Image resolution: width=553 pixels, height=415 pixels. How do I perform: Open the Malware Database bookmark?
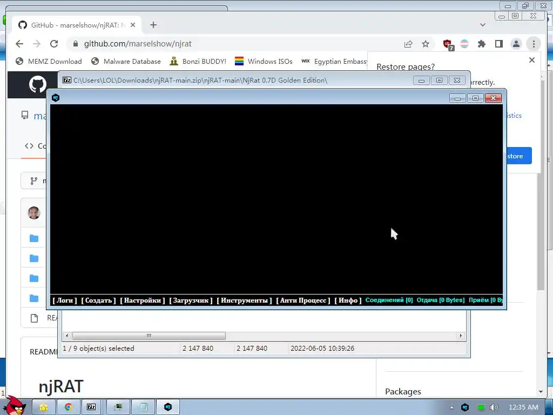[x=126, y=62]
